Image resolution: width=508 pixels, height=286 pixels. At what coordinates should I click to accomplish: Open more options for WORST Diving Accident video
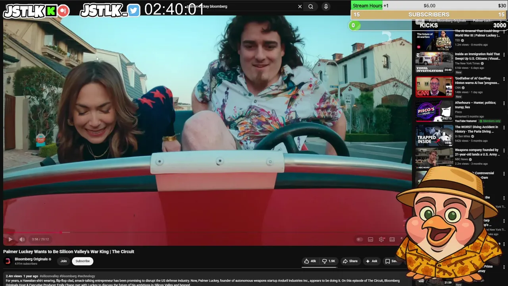504,128
